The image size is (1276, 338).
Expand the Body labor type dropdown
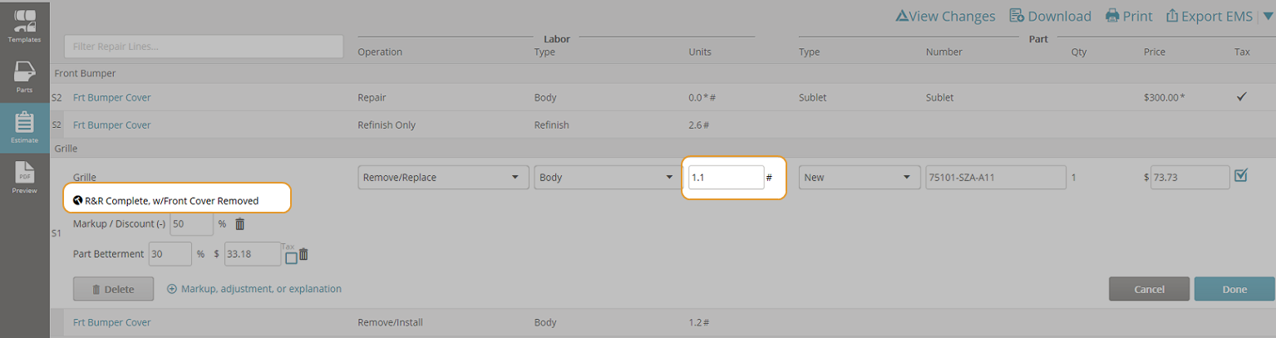click(605, 178)
